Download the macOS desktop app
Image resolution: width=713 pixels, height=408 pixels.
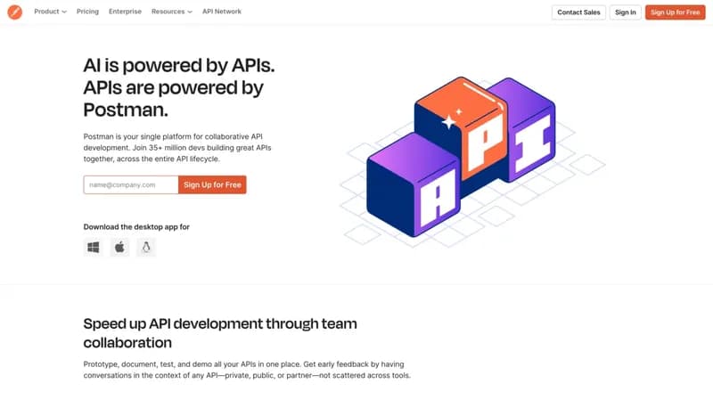click(x=119, y=247)
